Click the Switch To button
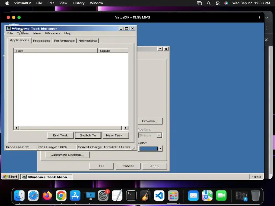This screenshot has width=275, height=206. (x=88, y=135)
